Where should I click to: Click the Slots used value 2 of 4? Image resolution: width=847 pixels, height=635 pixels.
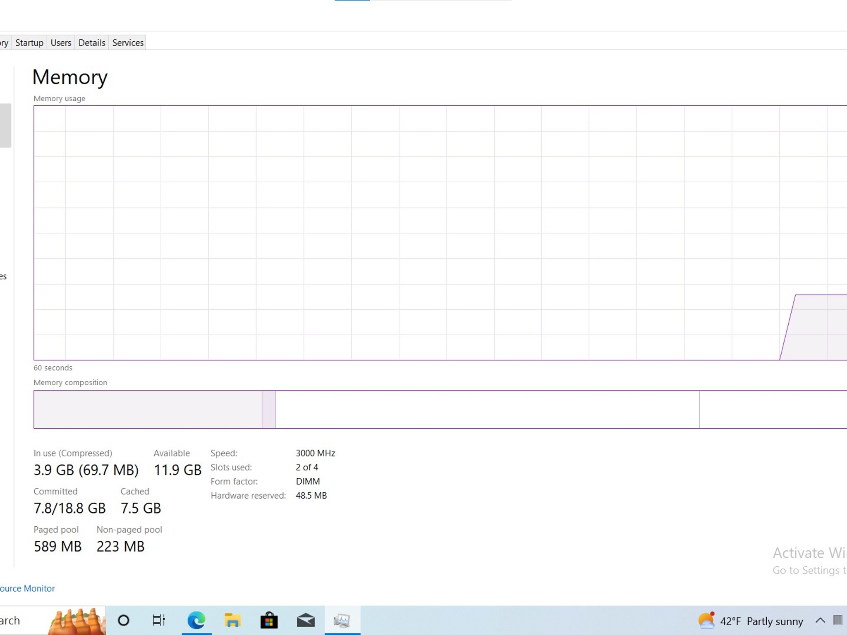(x=307, y=467)
